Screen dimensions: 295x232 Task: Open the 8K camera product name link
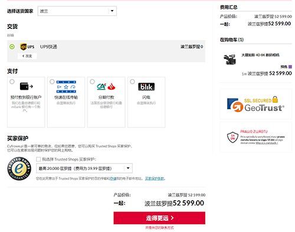260,55
